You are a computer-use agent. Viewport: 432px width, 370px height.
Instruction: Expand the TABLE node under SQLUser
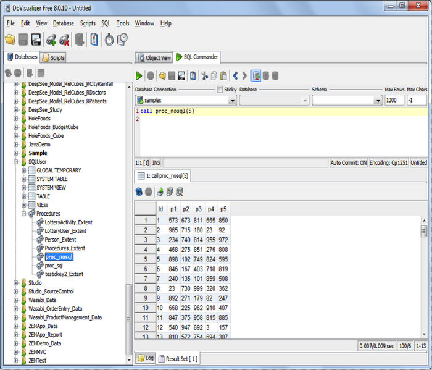24,196
